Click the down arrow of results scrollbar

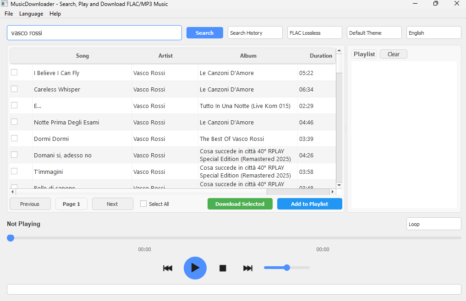pos(339,185)
